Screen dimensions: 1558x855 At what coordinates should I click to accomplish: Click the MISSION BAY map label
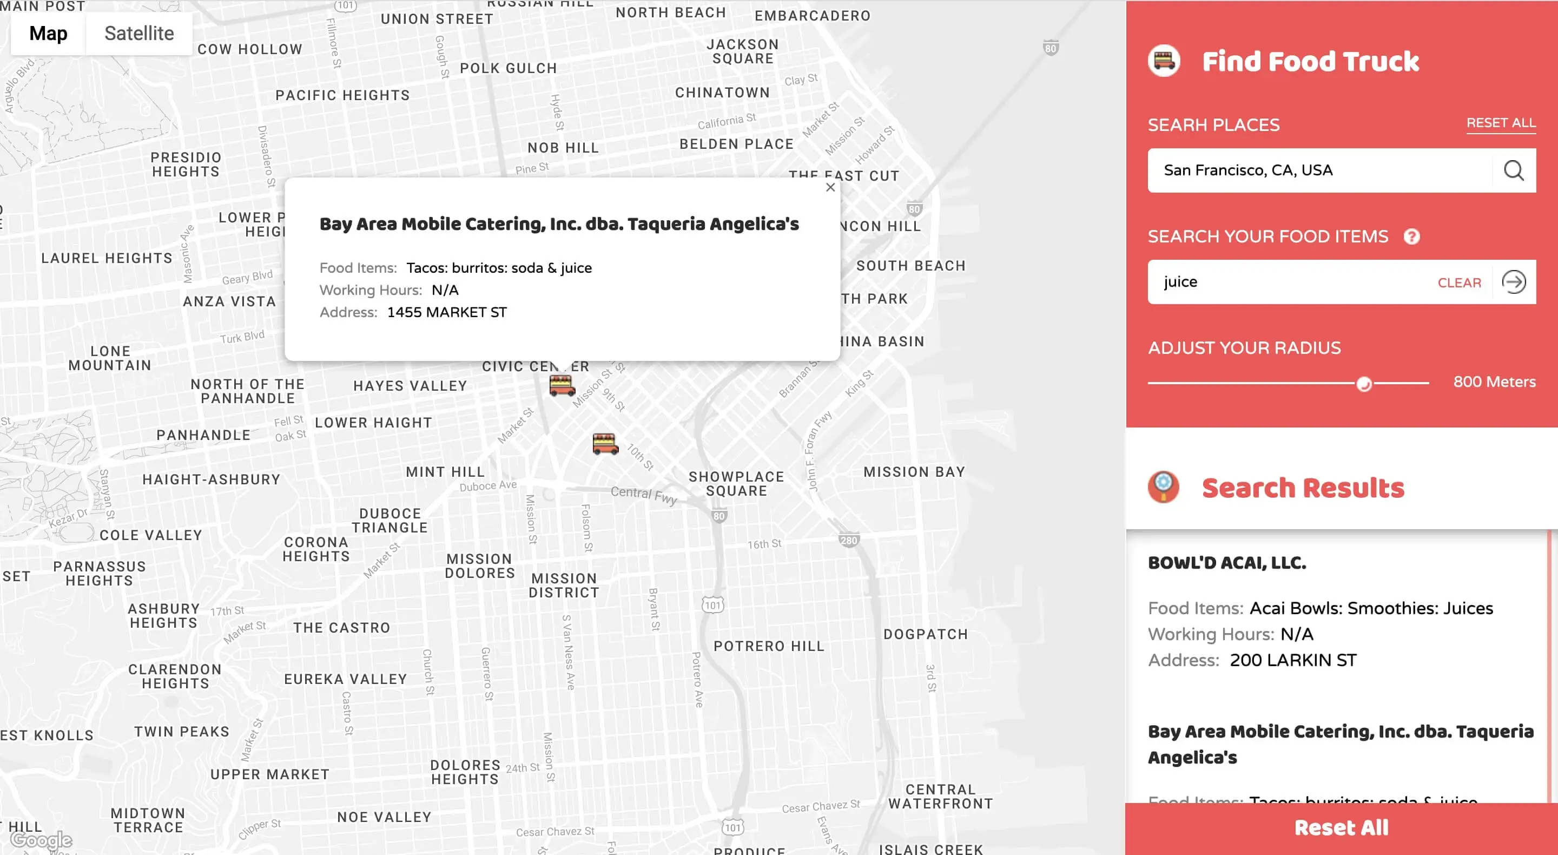[x=914, y=472]
